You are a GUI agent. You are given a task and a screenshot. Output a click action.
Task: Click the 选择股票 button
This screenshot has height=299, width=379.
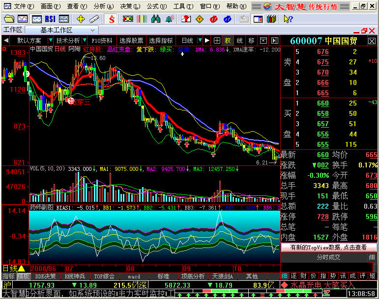tap(131, 41)
